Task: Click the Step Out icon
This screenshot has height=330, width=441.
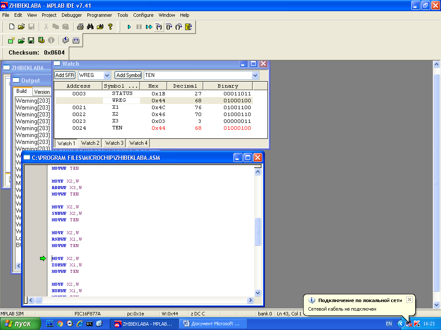Action: coord(179,27)
